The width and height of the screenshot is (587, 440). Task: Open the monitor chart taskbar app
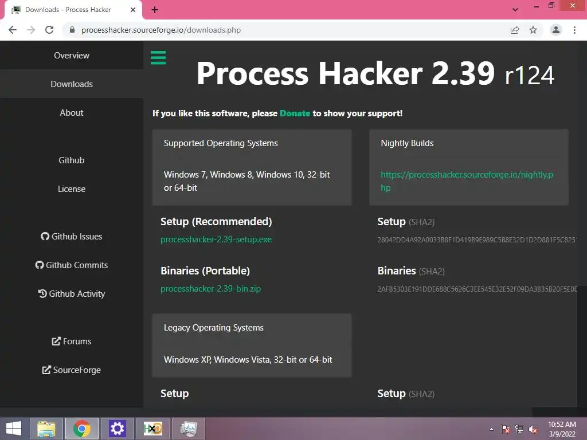click(x=188, y=429)
